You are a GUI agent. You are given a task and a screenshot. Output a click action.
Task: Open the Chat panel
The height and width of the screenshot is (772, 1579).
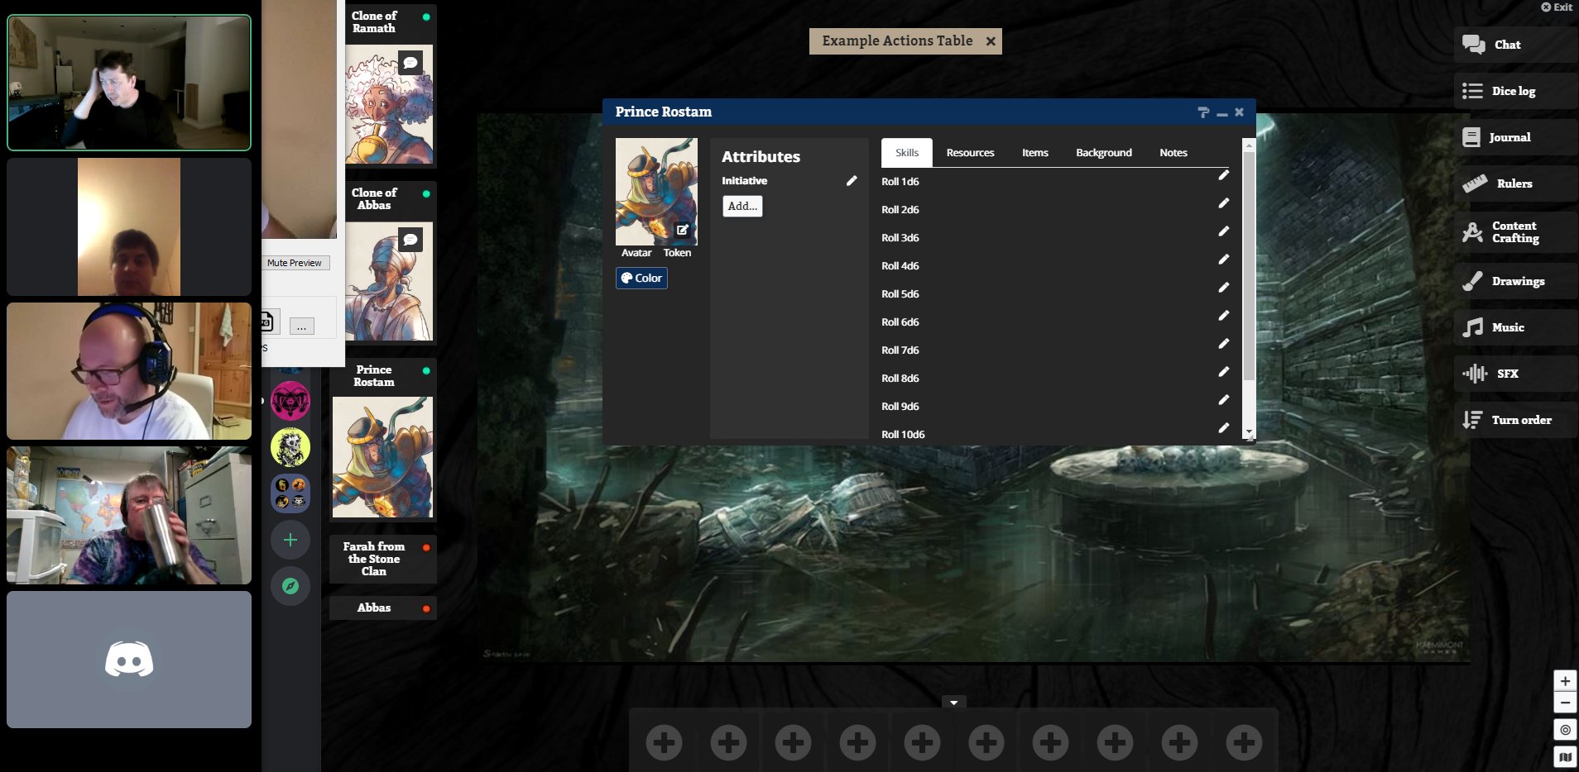click(x=1506, y=45)
